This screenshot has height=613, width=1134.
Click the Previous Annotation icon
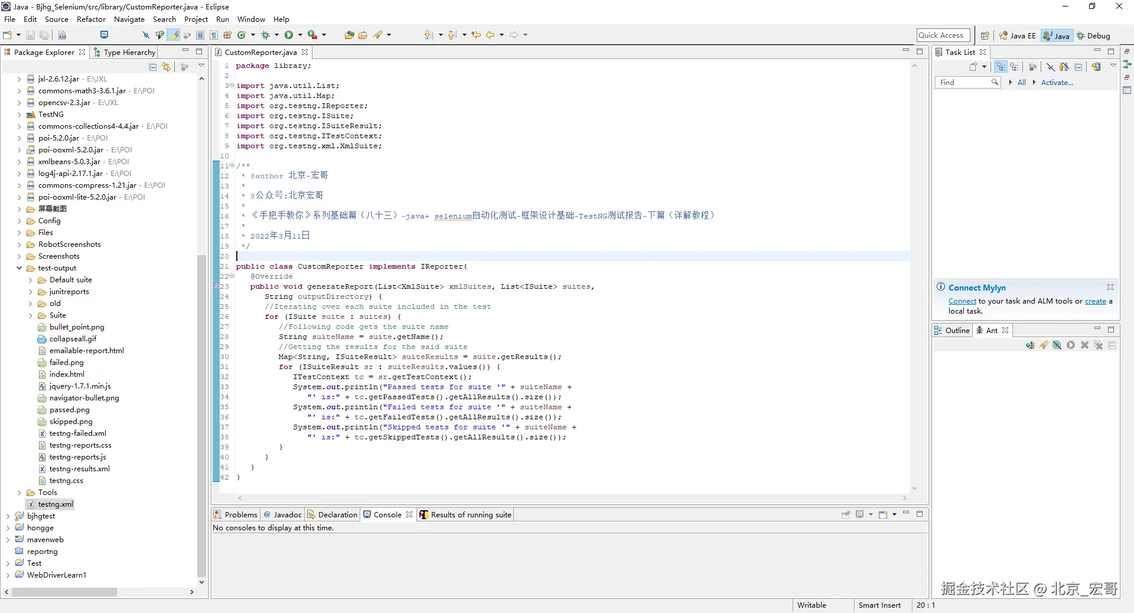click(x=452, y=35)
